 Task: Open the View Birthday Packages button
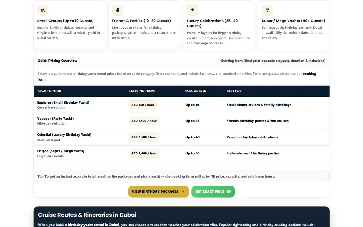coord(159,192)
